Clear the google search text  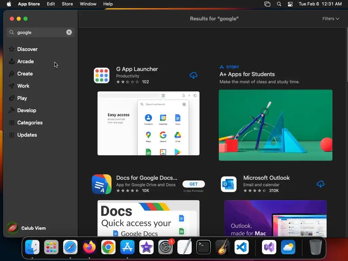pyautogui.click(x=69, y=32)
